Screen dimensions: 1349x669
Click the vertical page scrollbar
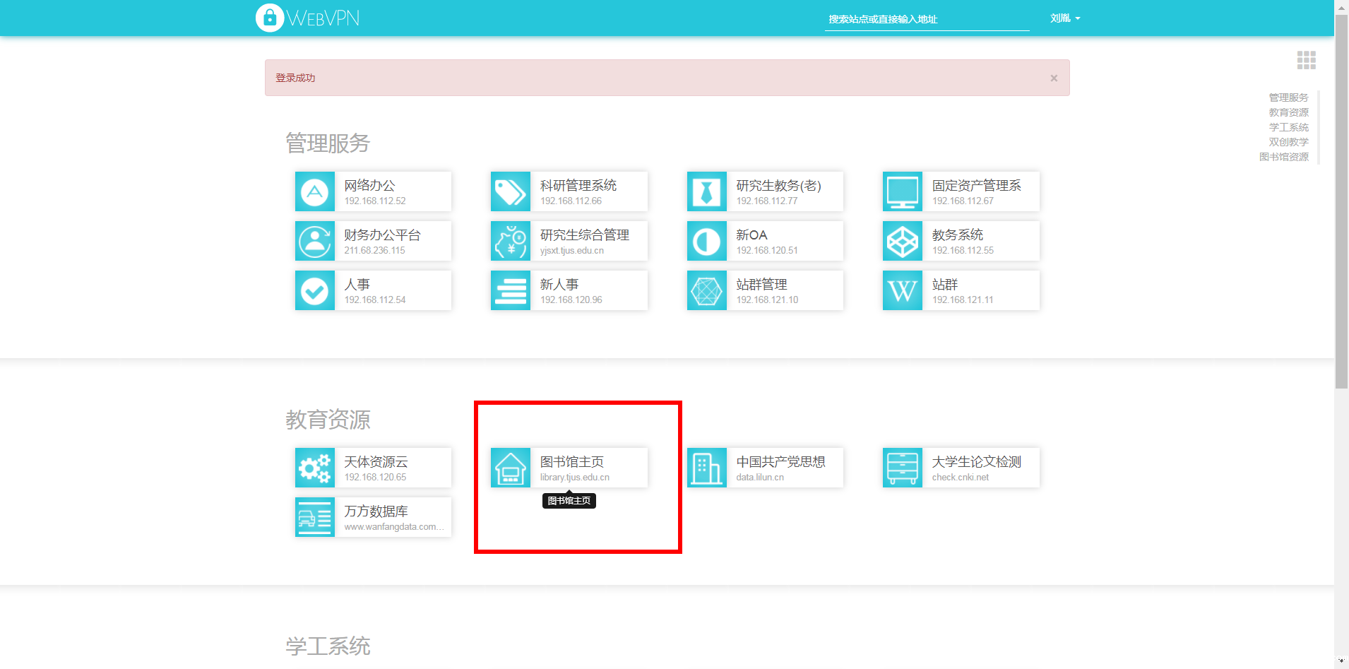pos(1341,212)
